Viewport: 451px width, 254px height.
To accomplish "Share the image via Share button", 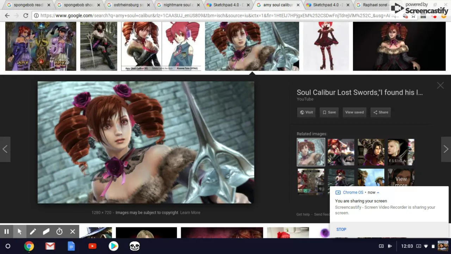I will 381,112.
